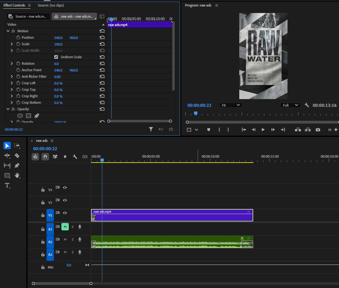Hide track V1 output eye icon
Image resolution: width=339 pixels, height=288 pixels.
coord(65,213)
